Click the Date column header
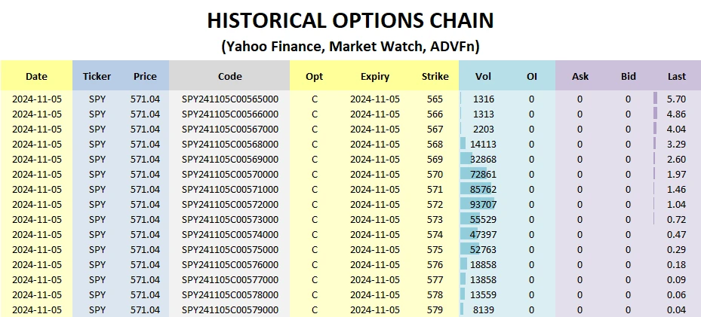701x317 pixels. click(36, 76)
